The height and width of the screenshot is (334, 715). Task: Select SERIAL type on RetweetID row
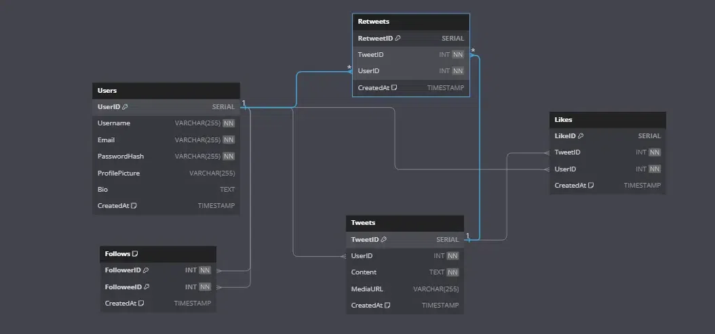[452, 38]
